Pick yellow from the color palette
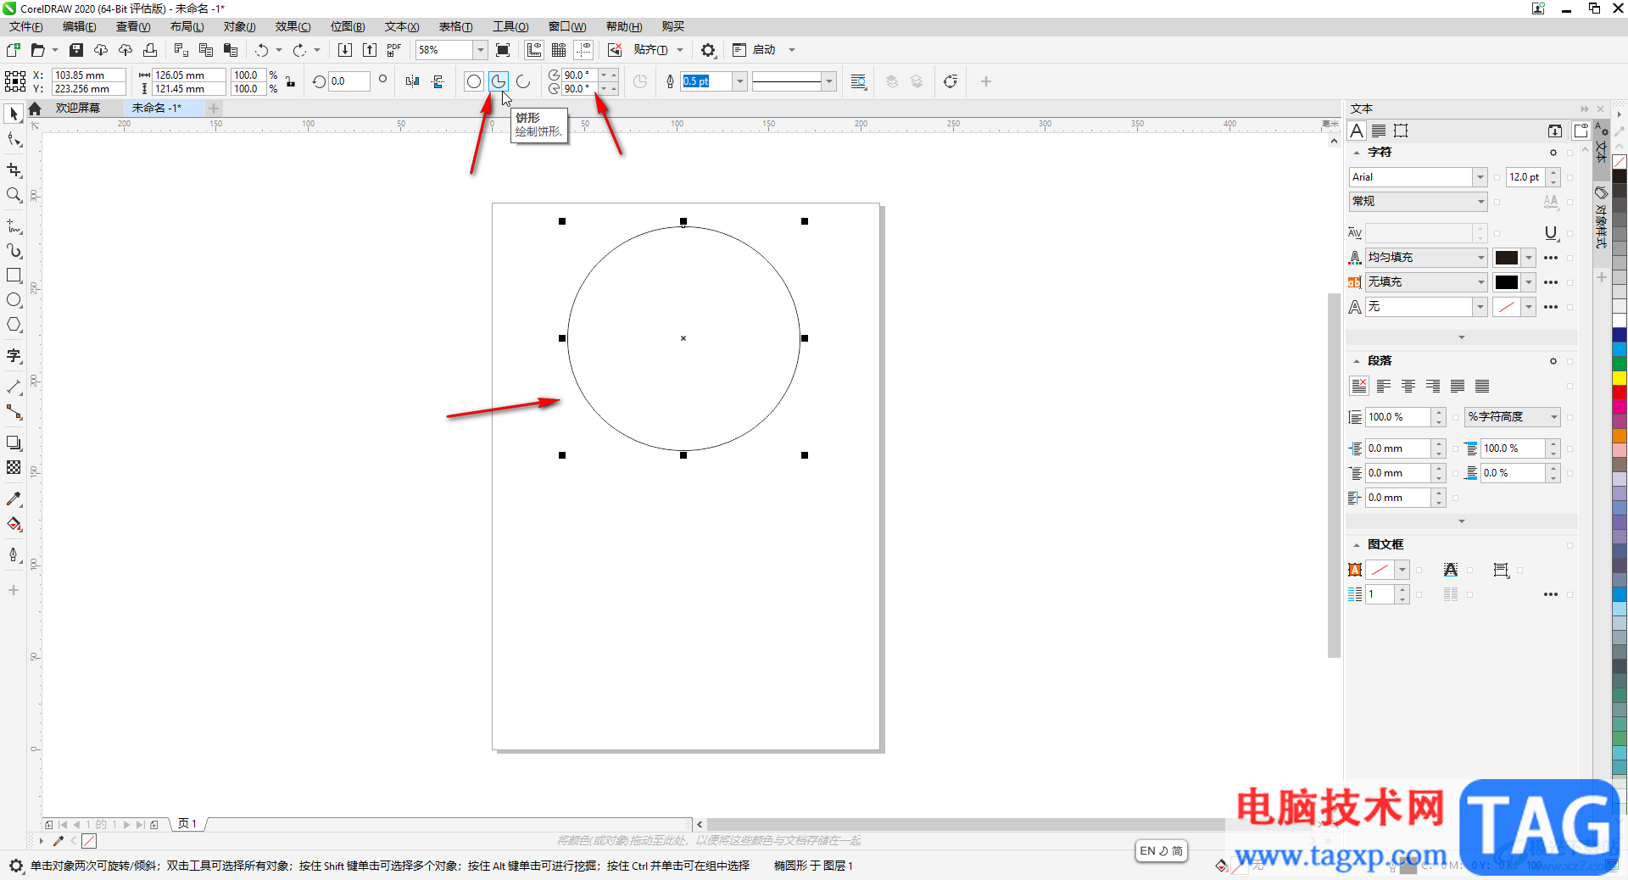This screenshot has width=1628, height=880. [x=1620, y=378]
